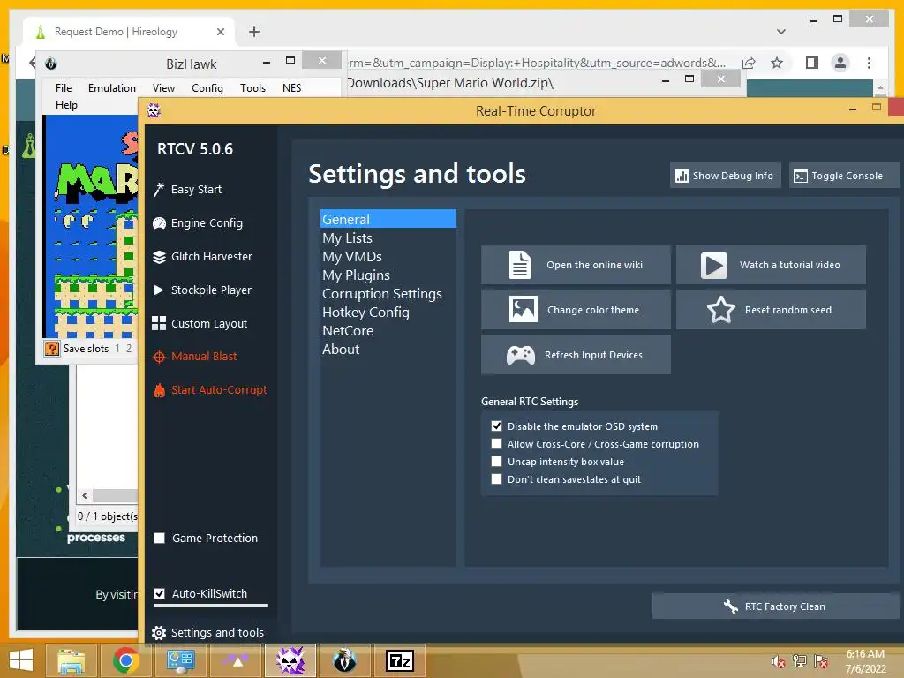
Task: Enable Allow Cross-Core / Cross-Game corruption
Action: 496,444
